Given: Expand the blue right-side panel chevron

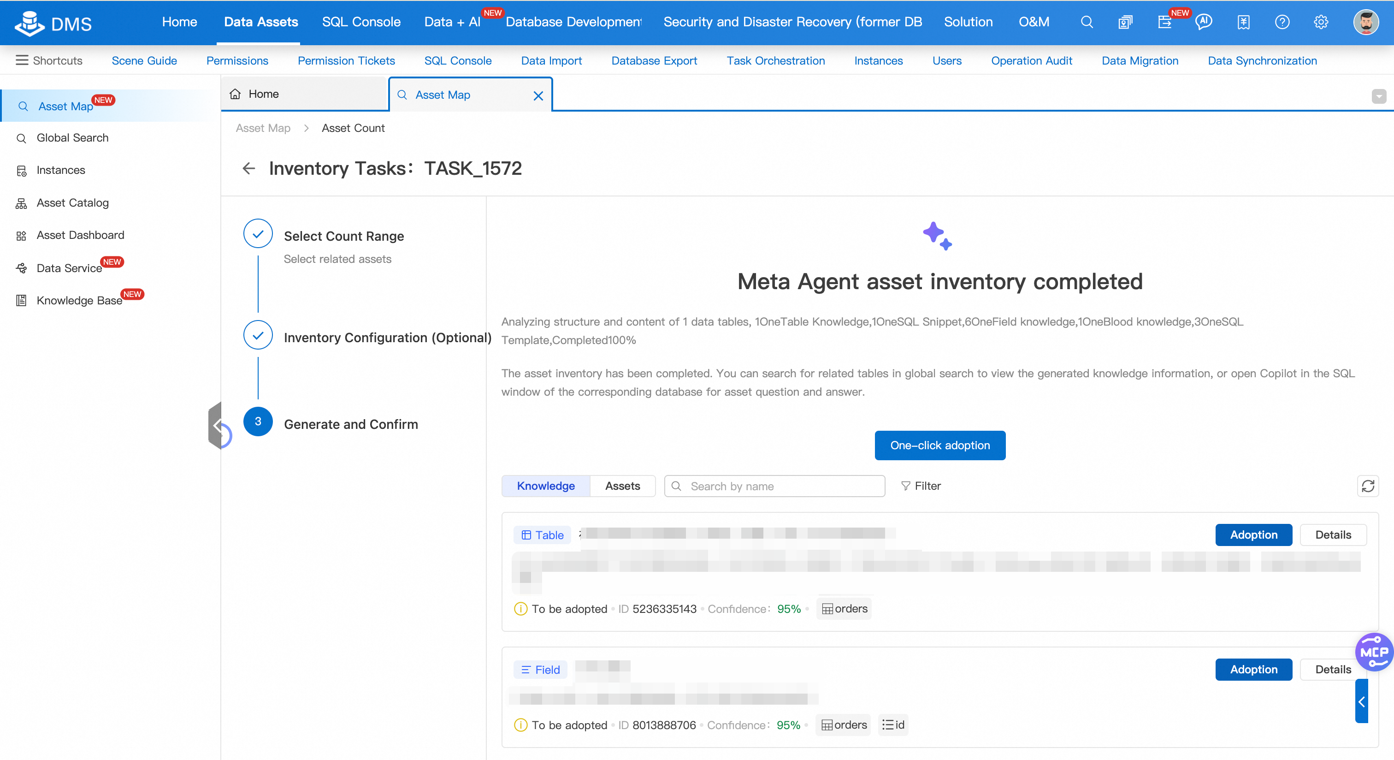Looking at the screenshot, I should 1361,701.
